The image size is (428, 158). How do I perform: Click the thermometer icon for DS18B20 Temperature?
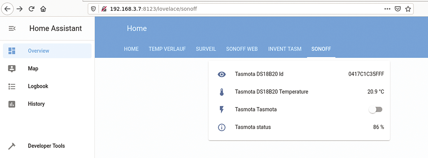pyautogui.click(x=222, y=92)
